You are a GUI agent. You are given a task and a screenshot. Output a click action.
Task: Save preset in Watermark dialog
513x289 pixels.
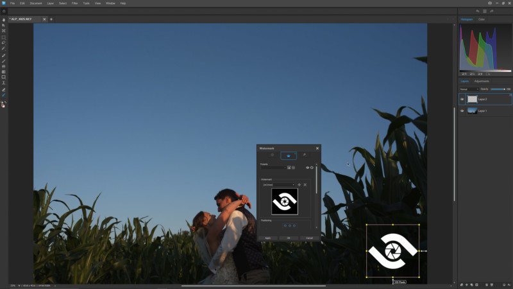(x=289, y=168)
